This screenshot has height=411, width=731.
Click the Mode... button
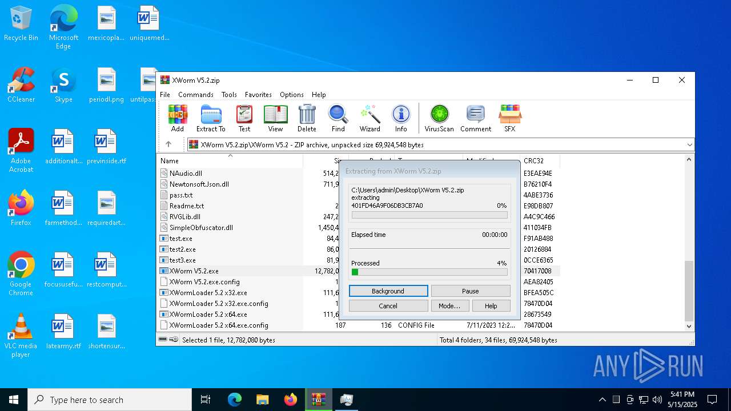click(449, 306)
